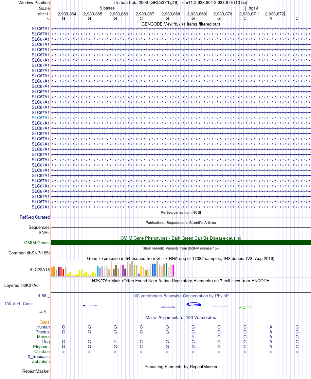This screenshot has height=379, width=311.
Task: Click the PhyloP upper limit value 4.88
Action: point(42,296)
